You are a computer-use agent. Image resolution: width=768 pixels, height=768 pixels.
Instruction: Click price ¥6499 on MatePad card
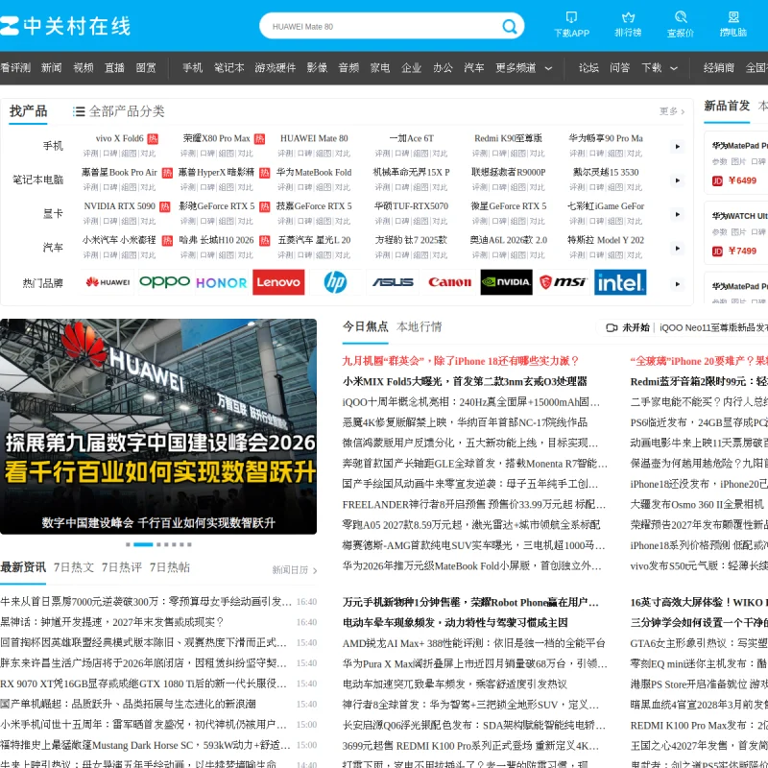coord(742,180)
